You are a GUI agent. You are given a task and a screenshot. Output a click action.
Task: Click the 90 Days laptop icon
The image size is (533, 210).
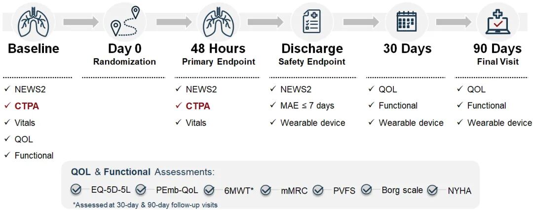tap(497, 22)
